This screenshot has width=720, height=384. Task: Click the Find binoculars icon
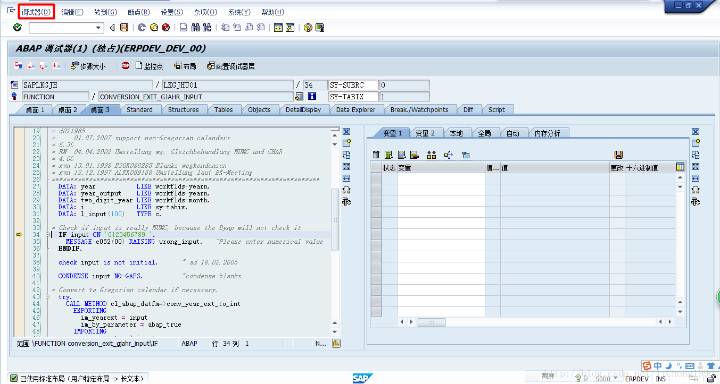(x=195, y=28)
